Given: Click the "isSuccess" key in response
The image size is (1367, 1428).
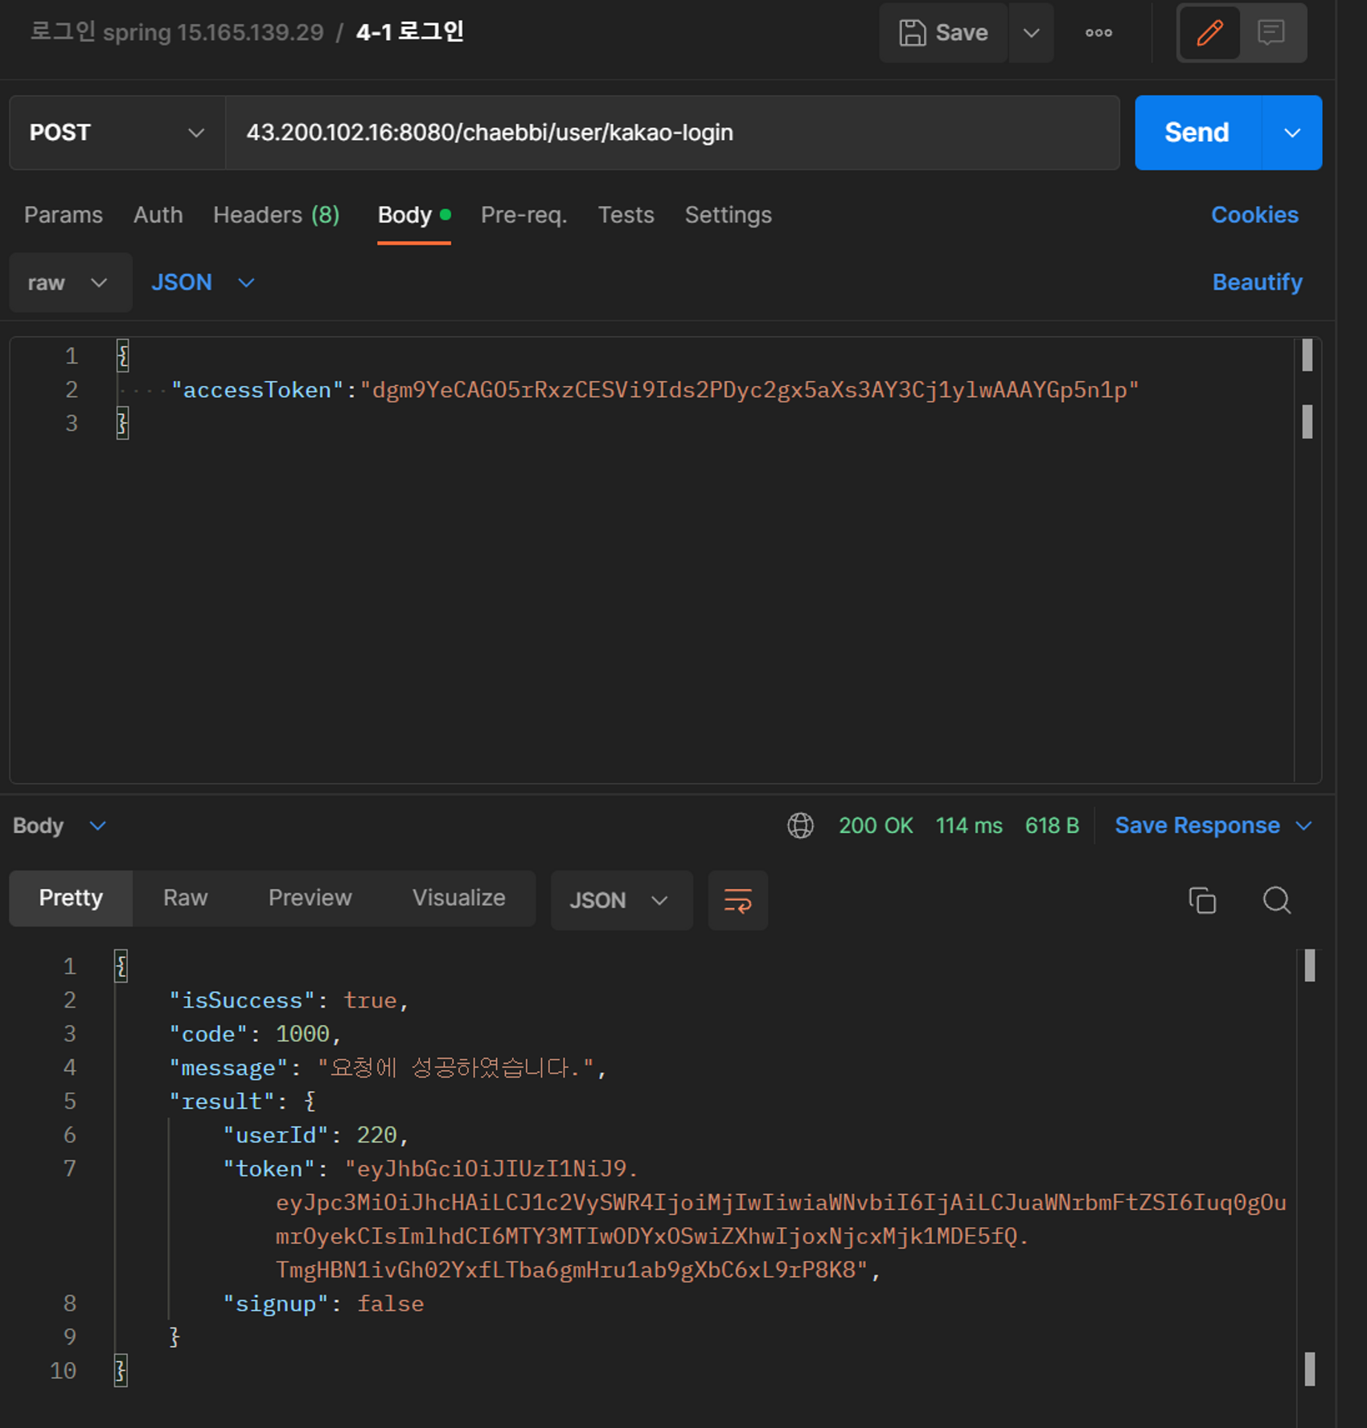Looking at the screenshot, I should coord(241,1000).
